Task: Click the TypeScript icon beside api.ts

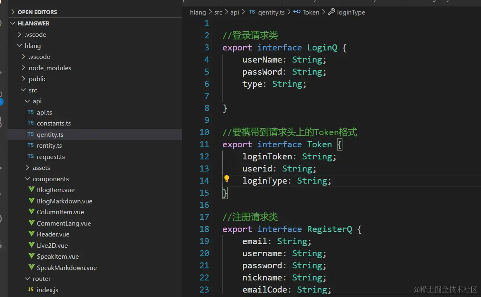Action: tap(31, 112)
